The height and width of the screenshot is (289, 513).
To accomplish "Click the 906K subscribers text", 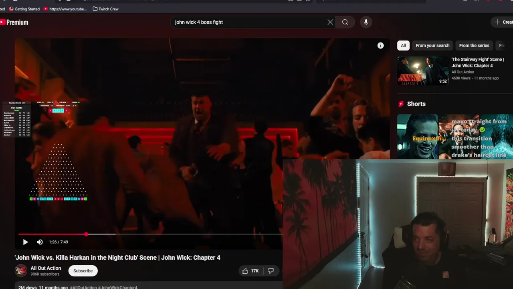I will (45, 274).
